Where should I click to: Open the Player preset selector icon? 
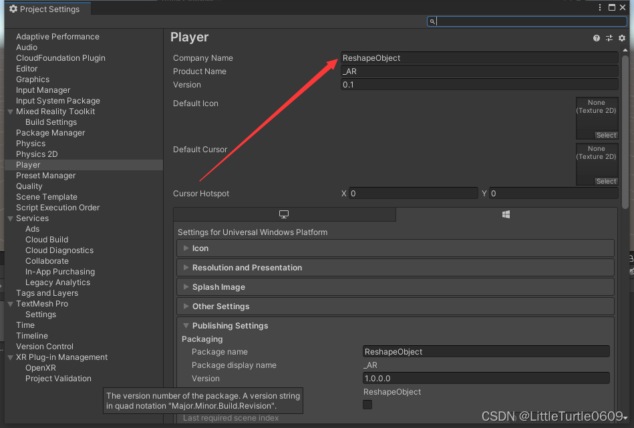tap(609, 38)
